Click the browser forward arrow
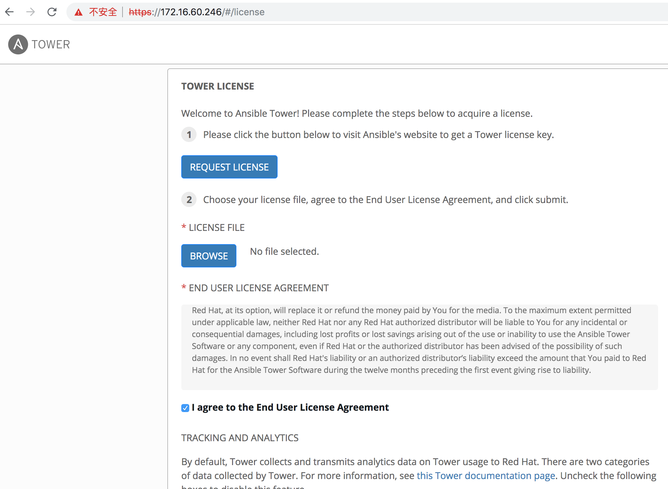The image size is (668, 489). (31, 12)
